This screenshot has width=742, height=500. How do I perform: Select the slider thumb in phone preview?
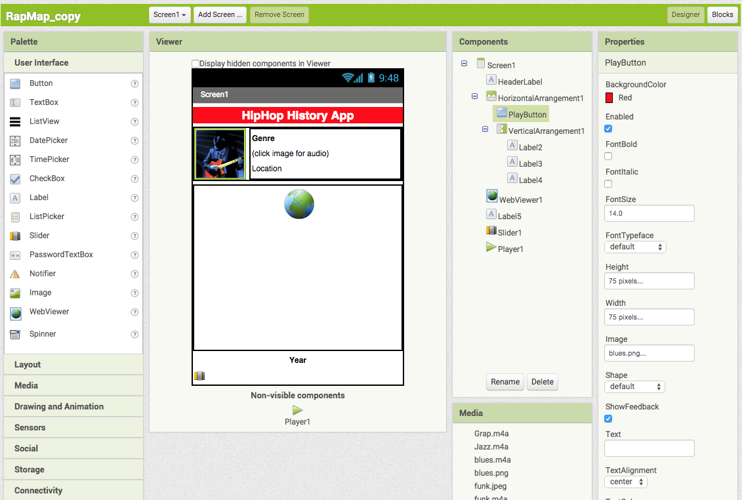pos(199,376)
